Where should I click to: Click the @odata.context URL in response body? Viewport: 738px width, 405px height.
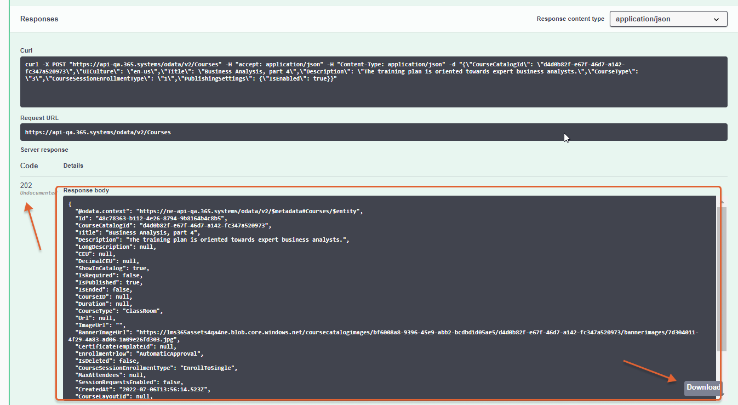249,211
